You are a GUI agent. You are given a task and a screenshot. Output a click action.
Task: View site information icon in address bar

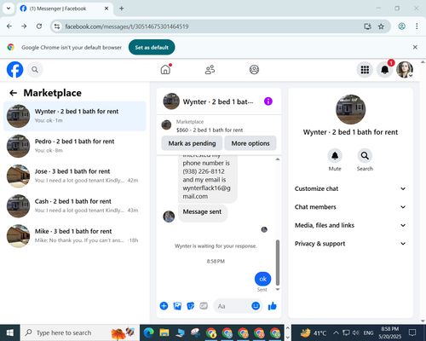pos(57,26)
